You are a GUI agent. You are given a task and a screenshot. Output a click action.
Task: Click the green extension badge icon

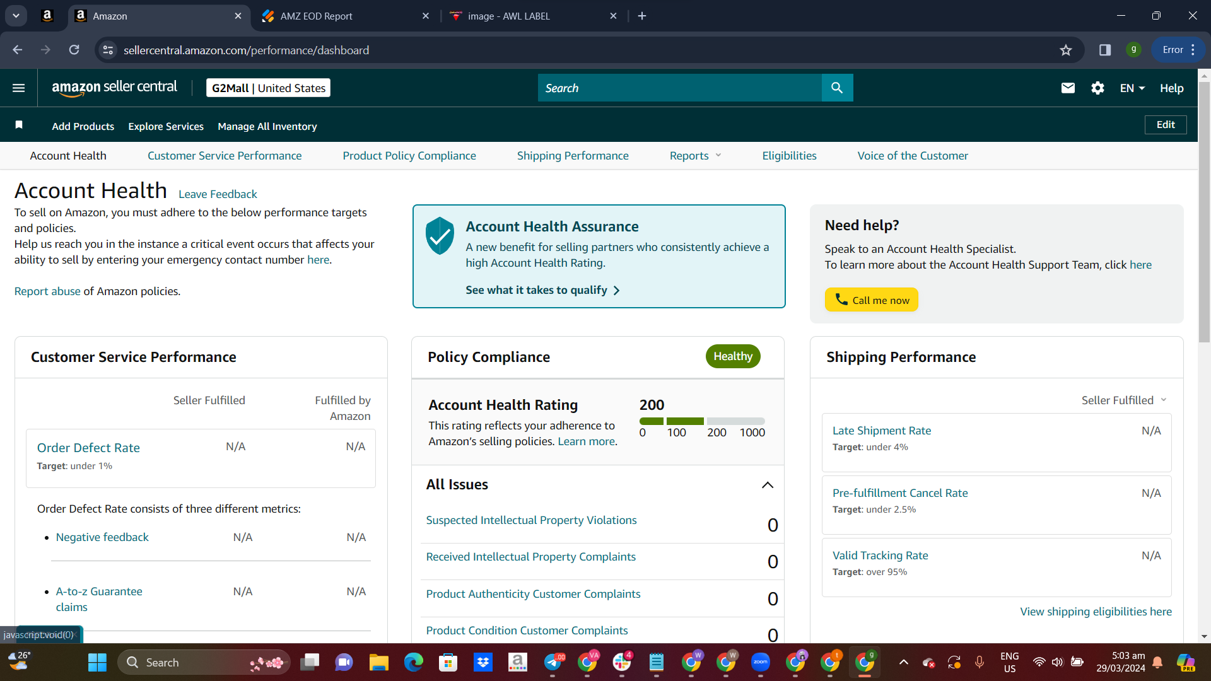(1133, 50)
